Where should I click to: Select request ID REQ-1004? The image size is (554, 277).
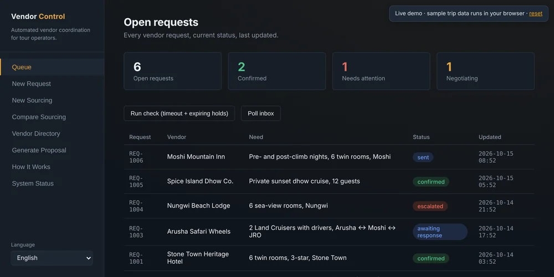[x=136, y=206]
